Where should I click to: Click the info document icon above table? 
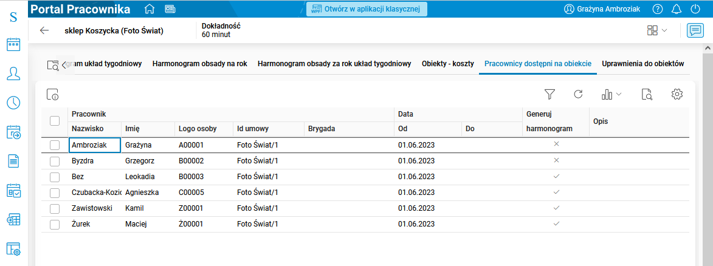[x=52, y=94]
